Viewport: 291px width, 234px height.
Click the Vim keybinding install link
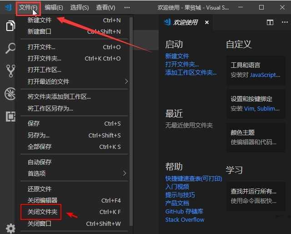pyautogui.click(x=250, y=108)
